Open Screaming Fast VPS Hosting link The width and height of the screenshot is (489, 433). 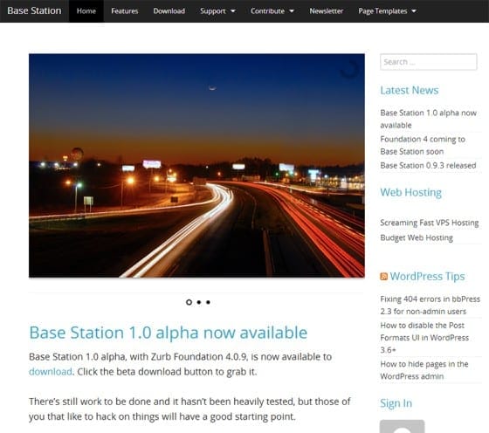click(429, 223)
